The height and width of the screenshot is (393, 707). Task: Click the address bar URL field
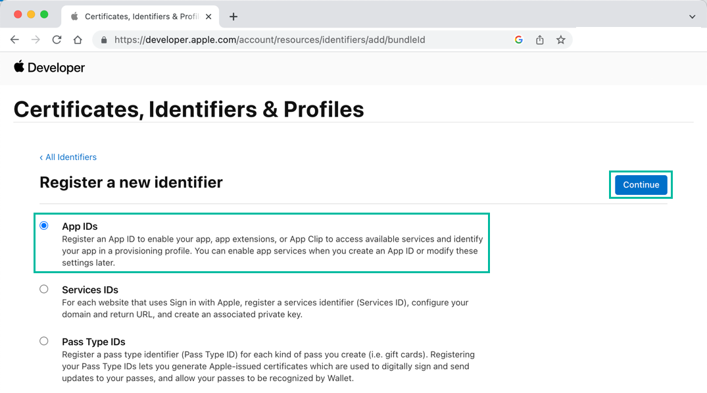(x=296, y=39)
